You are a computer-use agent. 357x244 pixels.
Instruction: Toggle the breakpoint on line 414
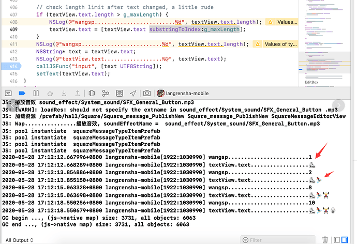pos(11,66)
